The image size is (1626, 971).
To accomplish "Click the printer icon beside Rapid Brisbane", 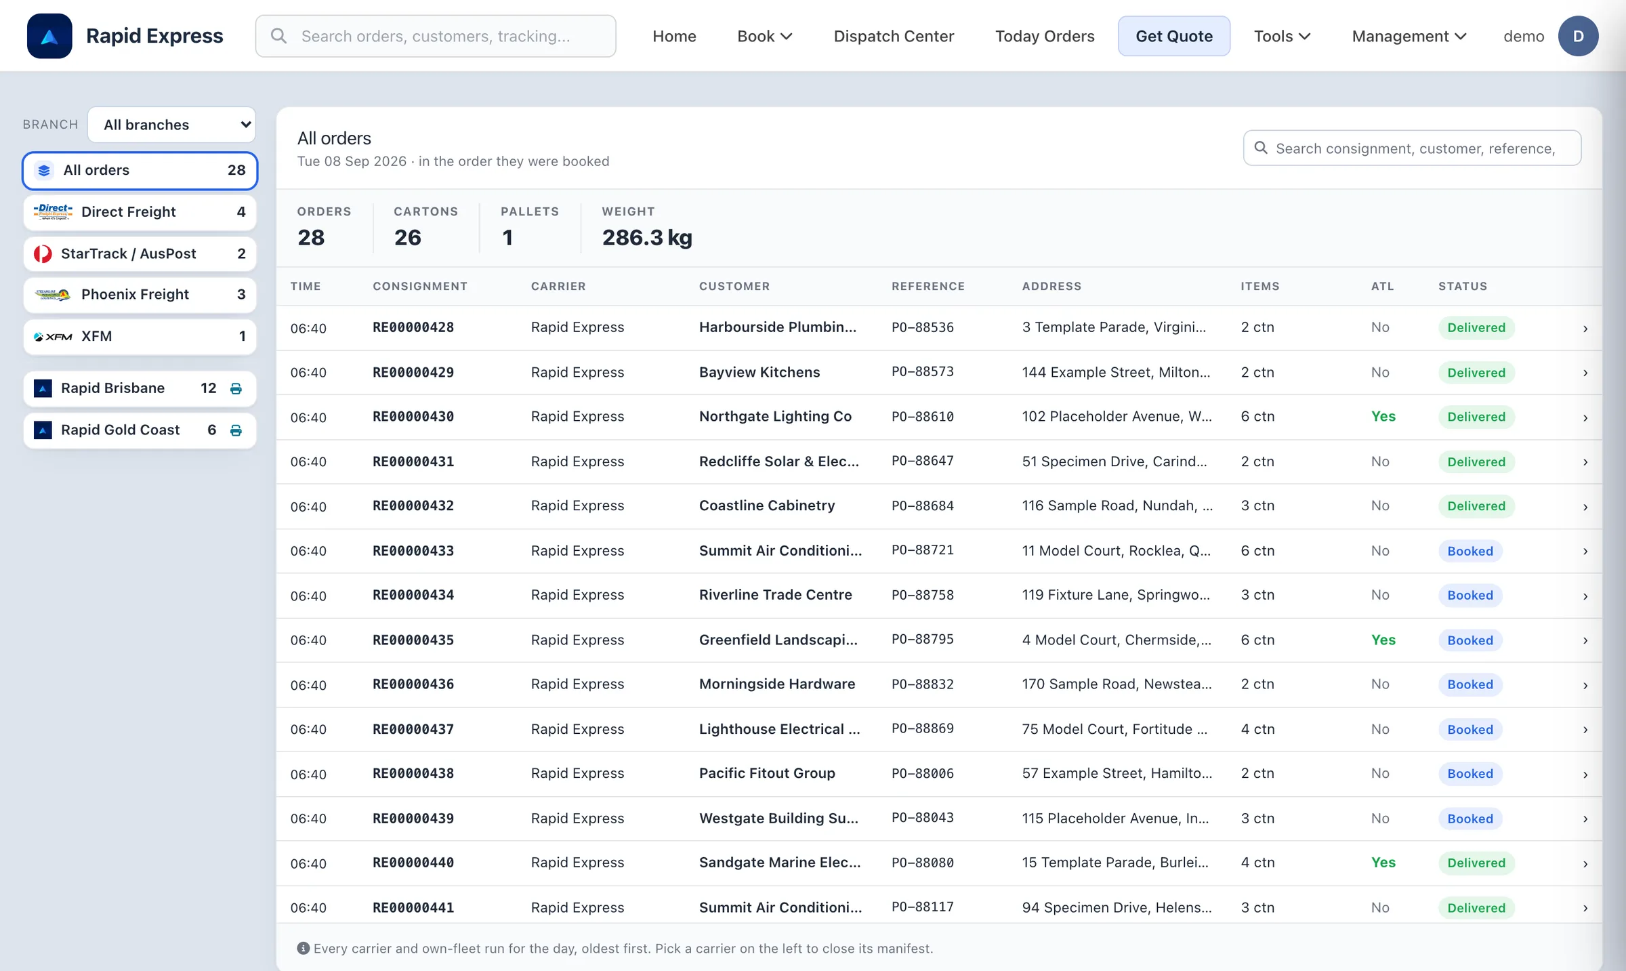I will [x=236, y=388].
